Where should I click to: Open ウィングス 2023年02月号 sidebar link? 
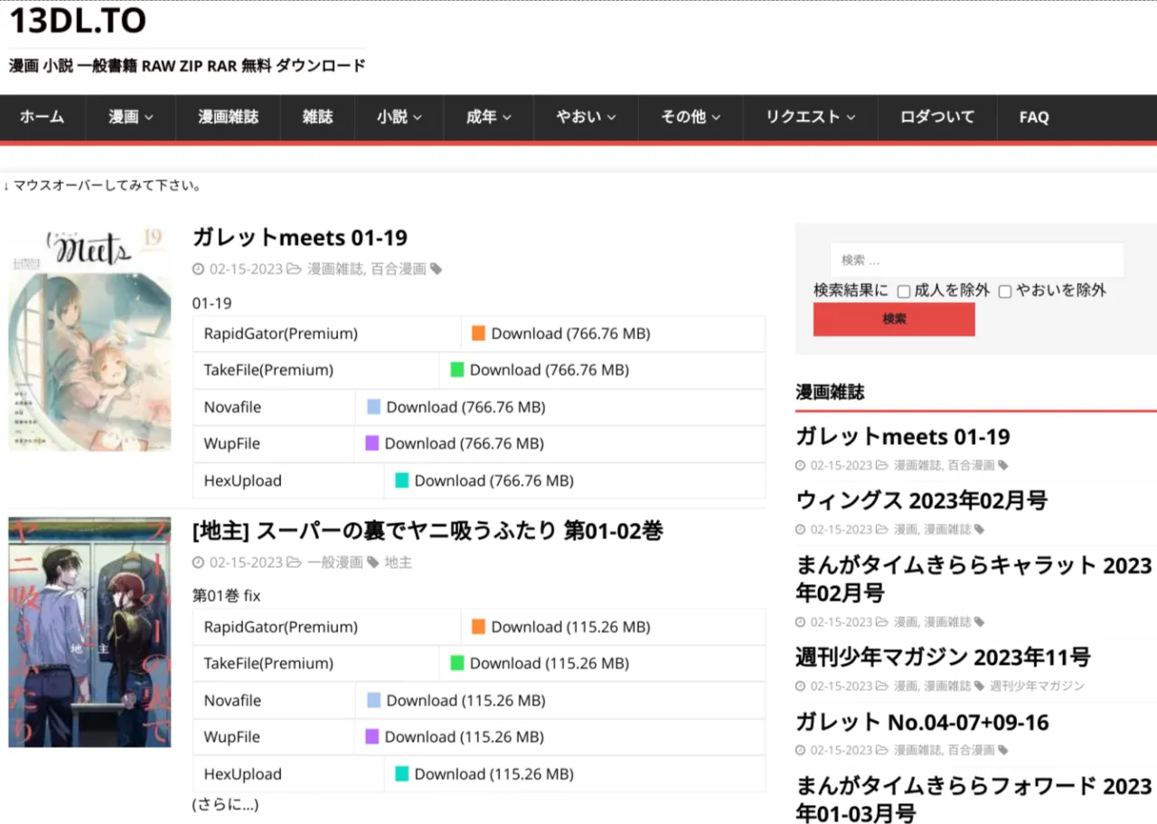(x=921, y=500)
